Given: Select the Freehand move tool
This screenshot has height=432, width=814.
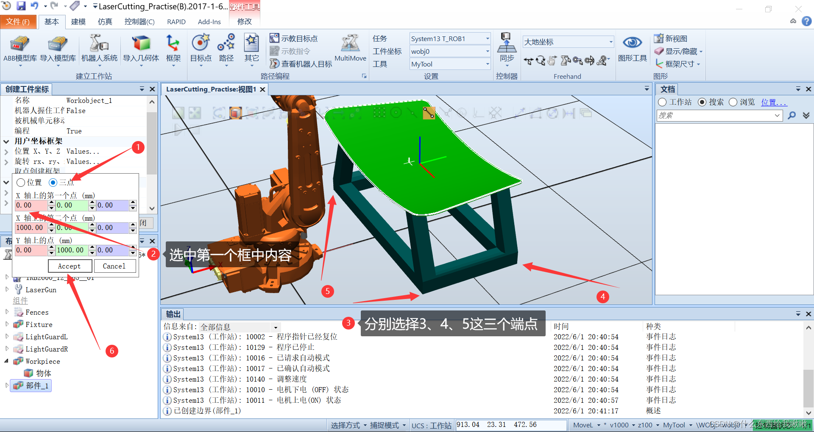Looking at the screenshot, I should [x=528, y=61].
